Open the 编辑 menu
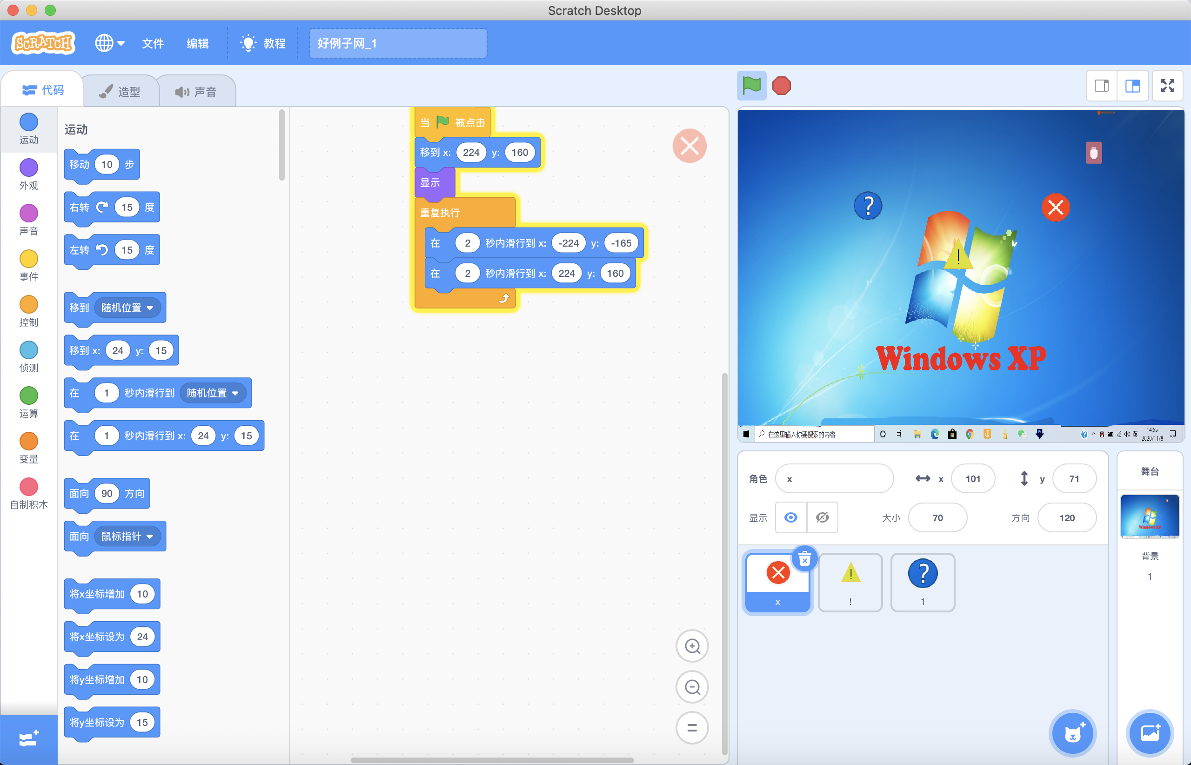Screen dimensions: 1191x765 (x=198, y=43)
